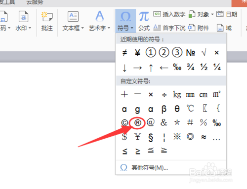The width and height of the screenshot is (247, 189).
Task: Open the 公式 formula editor
Action: (x=144, y=21)
